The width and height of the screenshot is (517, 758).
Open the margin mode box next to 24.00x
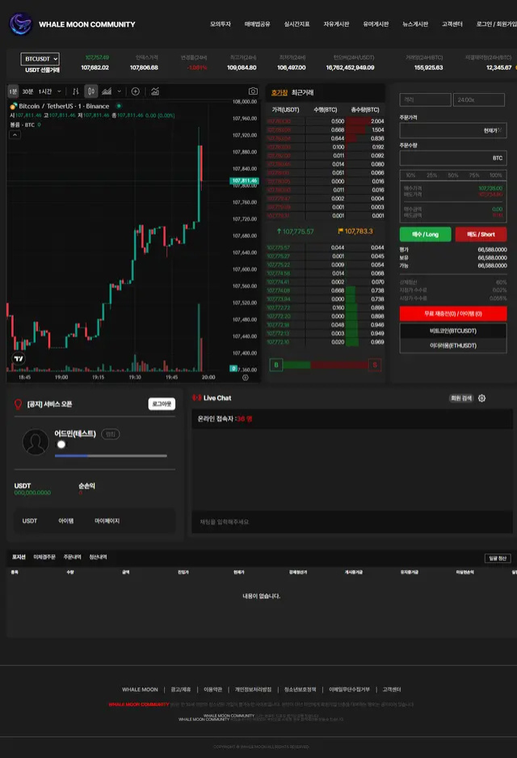[x=425, y=100]
